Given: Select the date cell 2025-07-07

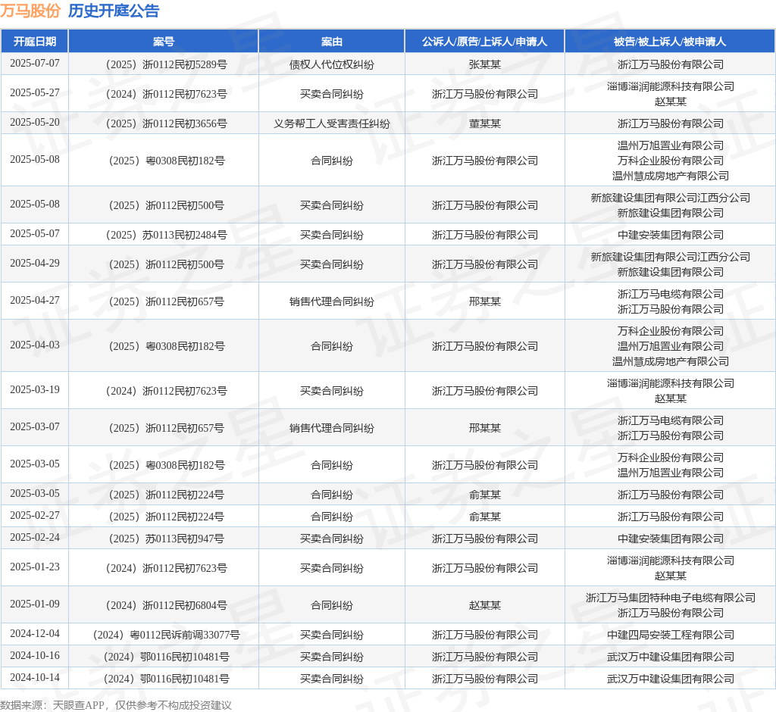Looking at the screenshot, I should click(x=35, y=64).
